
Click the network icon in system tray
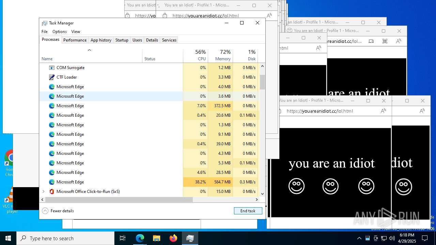pyautogui.click(x=384, y=238)
